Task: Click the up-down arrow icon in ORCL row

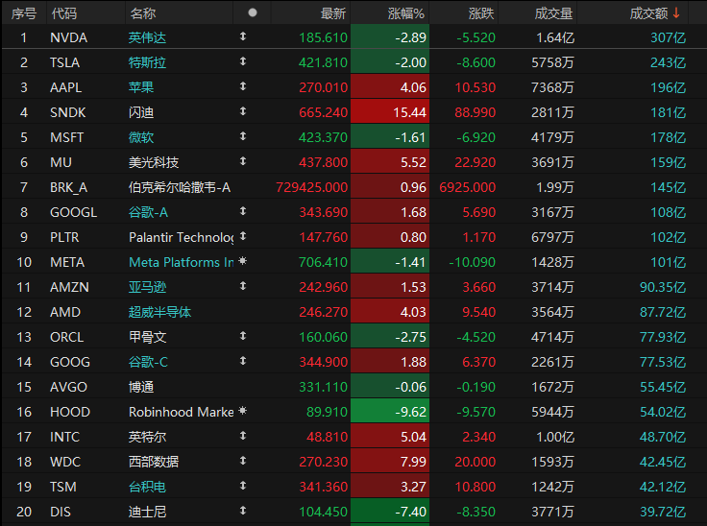Action: click(243, 335)
